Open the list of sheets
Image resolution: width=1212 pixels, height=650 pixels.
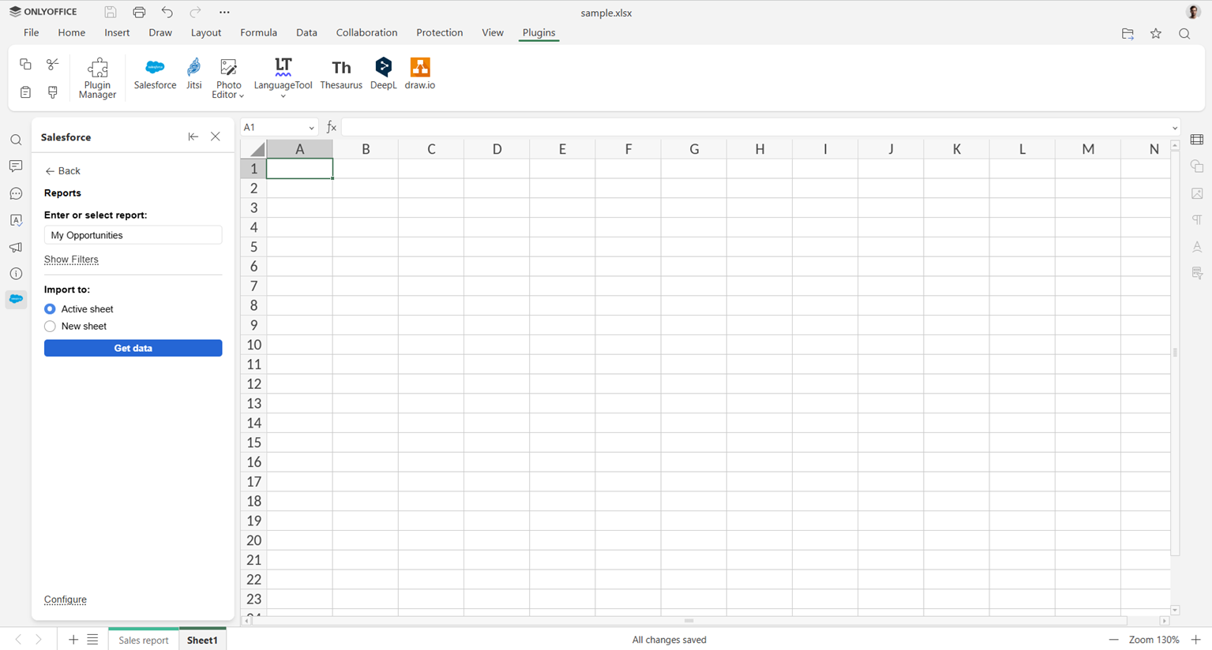[92, 640]
